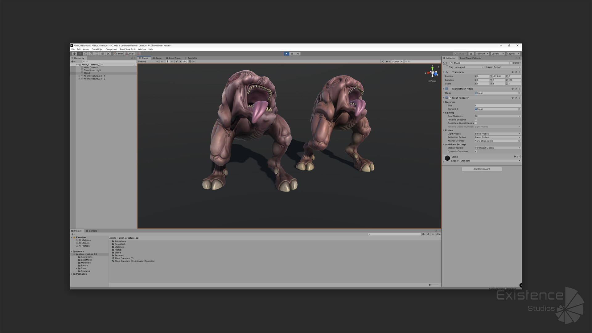Open the Shader Standard dropdown
The height and width of the screenshot is (333, 592).
(x=490, y=161)
